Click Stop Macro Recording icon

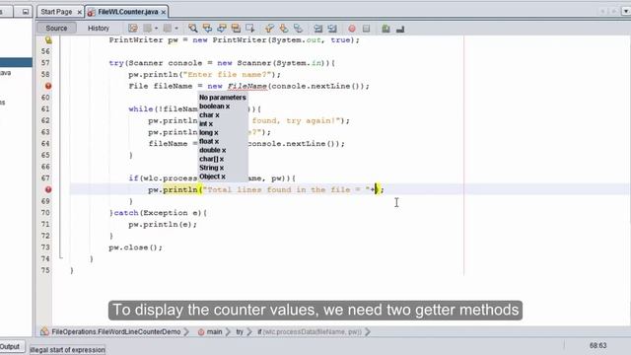tap(366, 29)
